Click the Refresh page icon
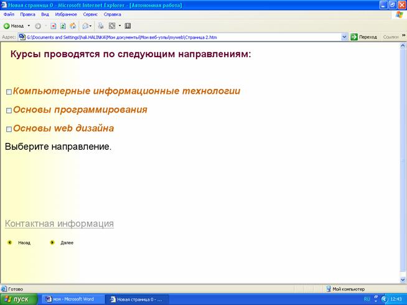The width and height of the screenshot is (407, 305). (x=63, y=26)
